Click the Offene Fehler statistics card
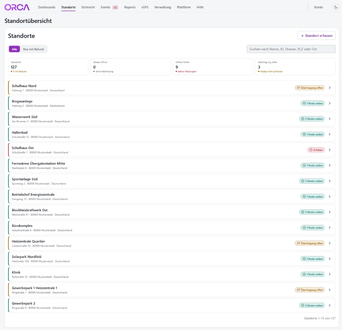Image resolution: width=342 pixels, height=330 pixels. point(213,67)
